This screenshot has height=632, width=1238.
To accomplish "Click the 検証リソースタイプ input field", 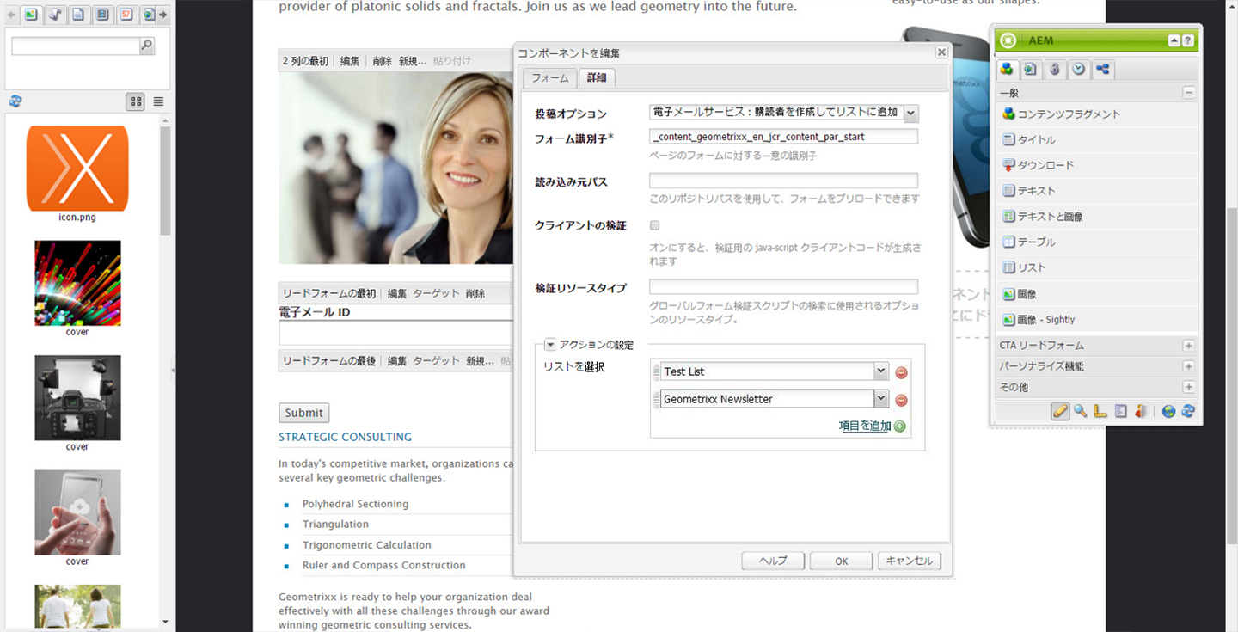I will tap(783, 287).
